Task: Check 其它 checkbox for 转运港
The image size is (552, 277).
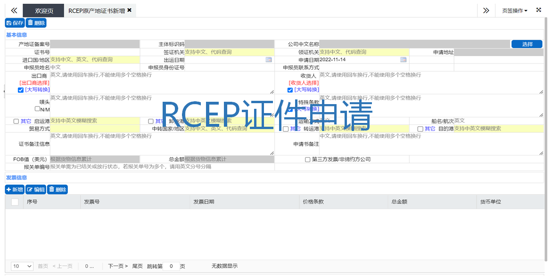Action: (x=286, y=129)
